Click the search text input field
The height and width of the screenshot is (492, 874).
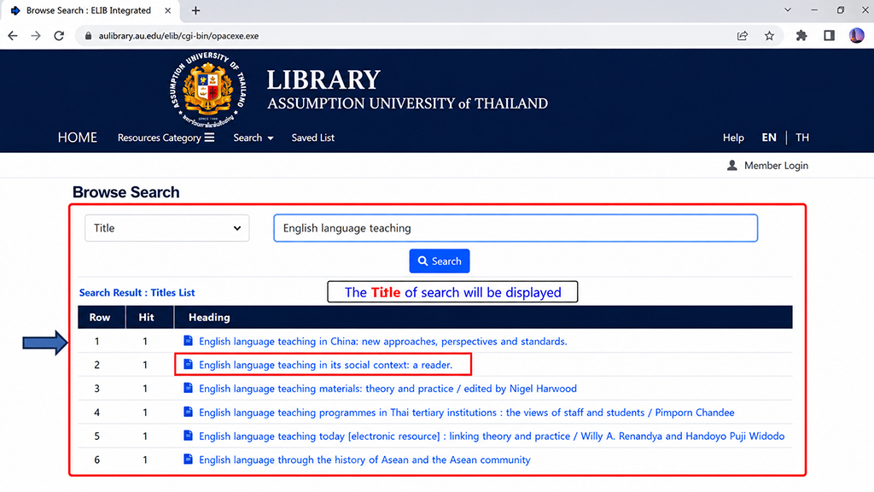[515, 228]
